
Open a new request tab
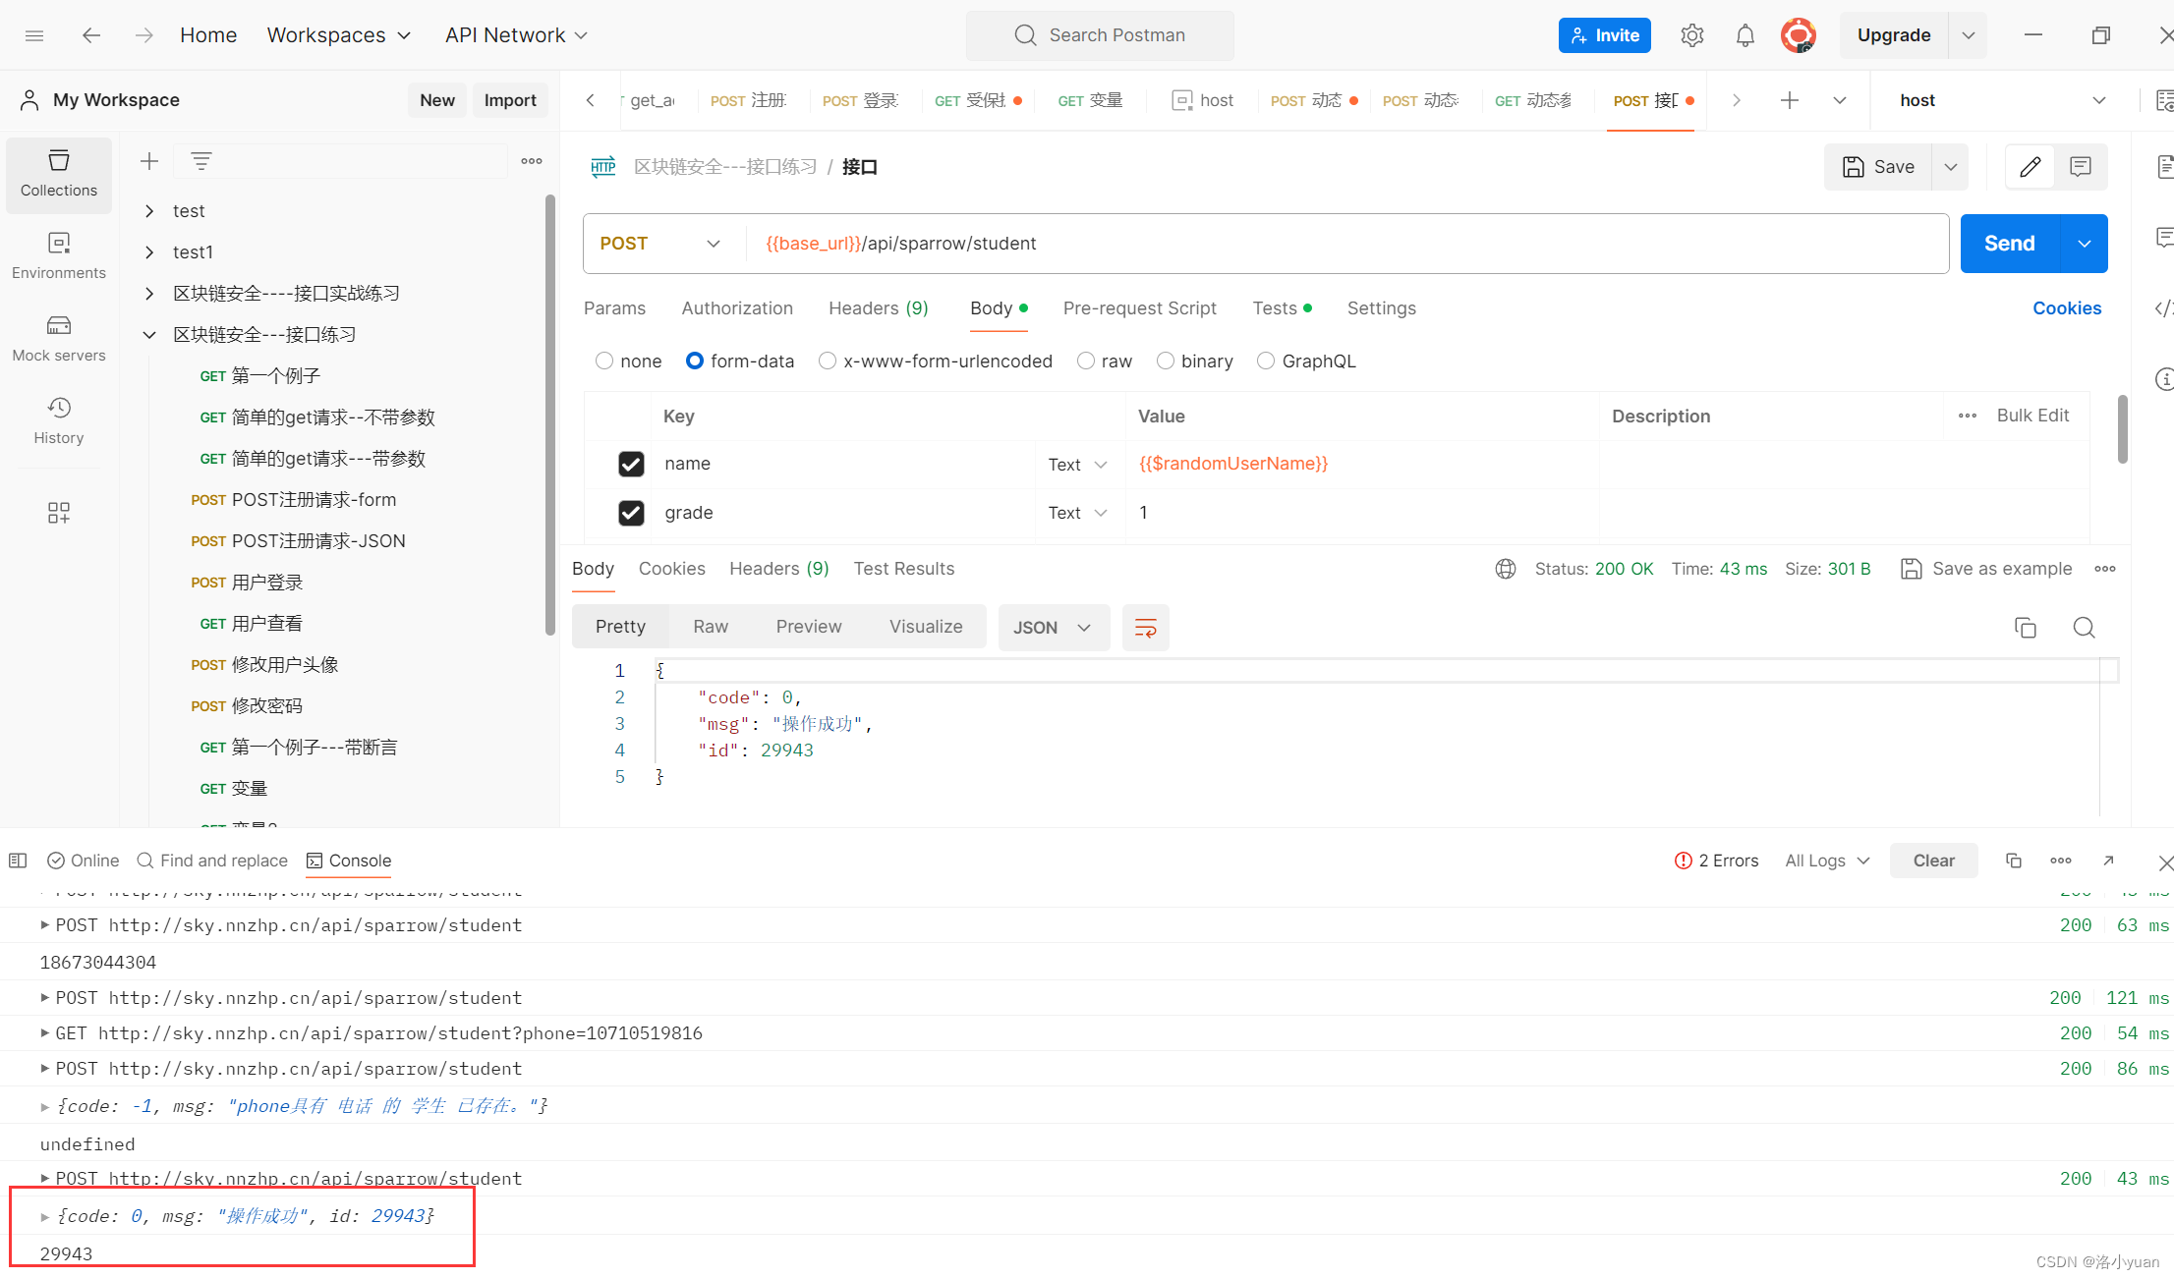[1790, 100]
